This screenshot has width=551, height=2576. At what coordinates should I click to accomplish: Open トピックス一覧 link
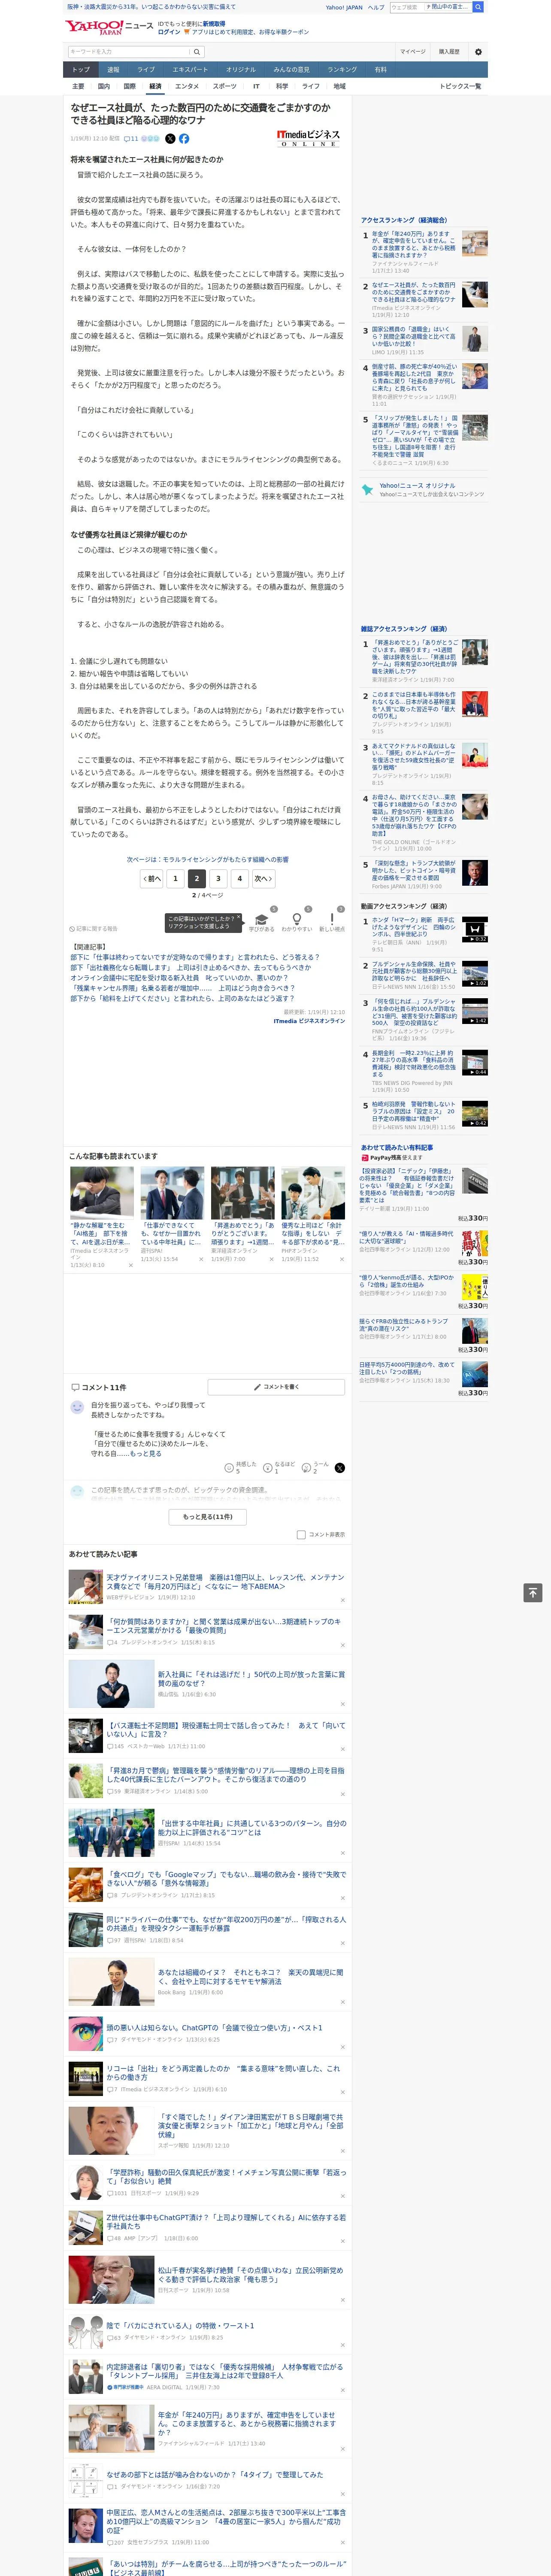pyautogui.click(x=460, y=87)
